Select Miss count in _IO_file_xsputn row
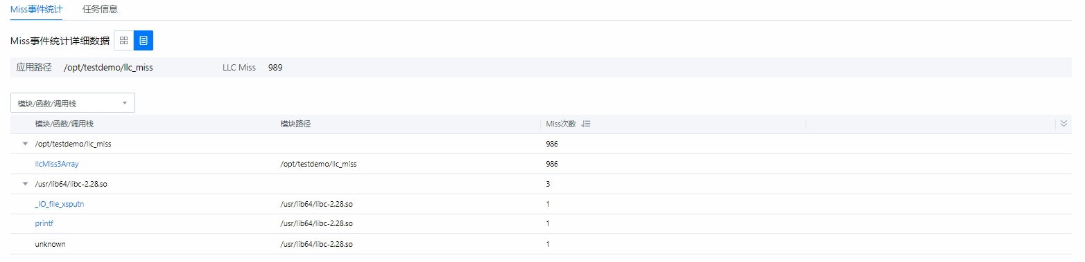Viewport: 1085px width, 262px height. click(x=548, y=205)
